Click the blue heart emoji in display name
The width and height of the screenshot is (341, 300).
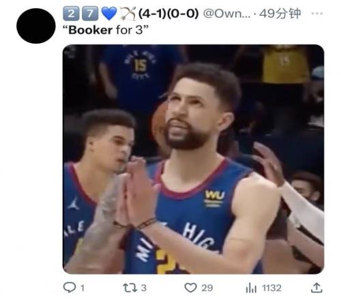coord(109,14)
